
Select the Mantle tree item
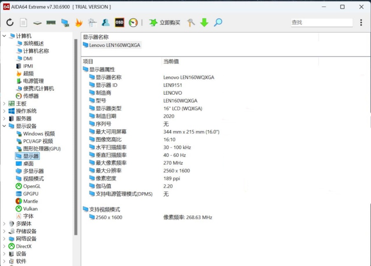27,201
